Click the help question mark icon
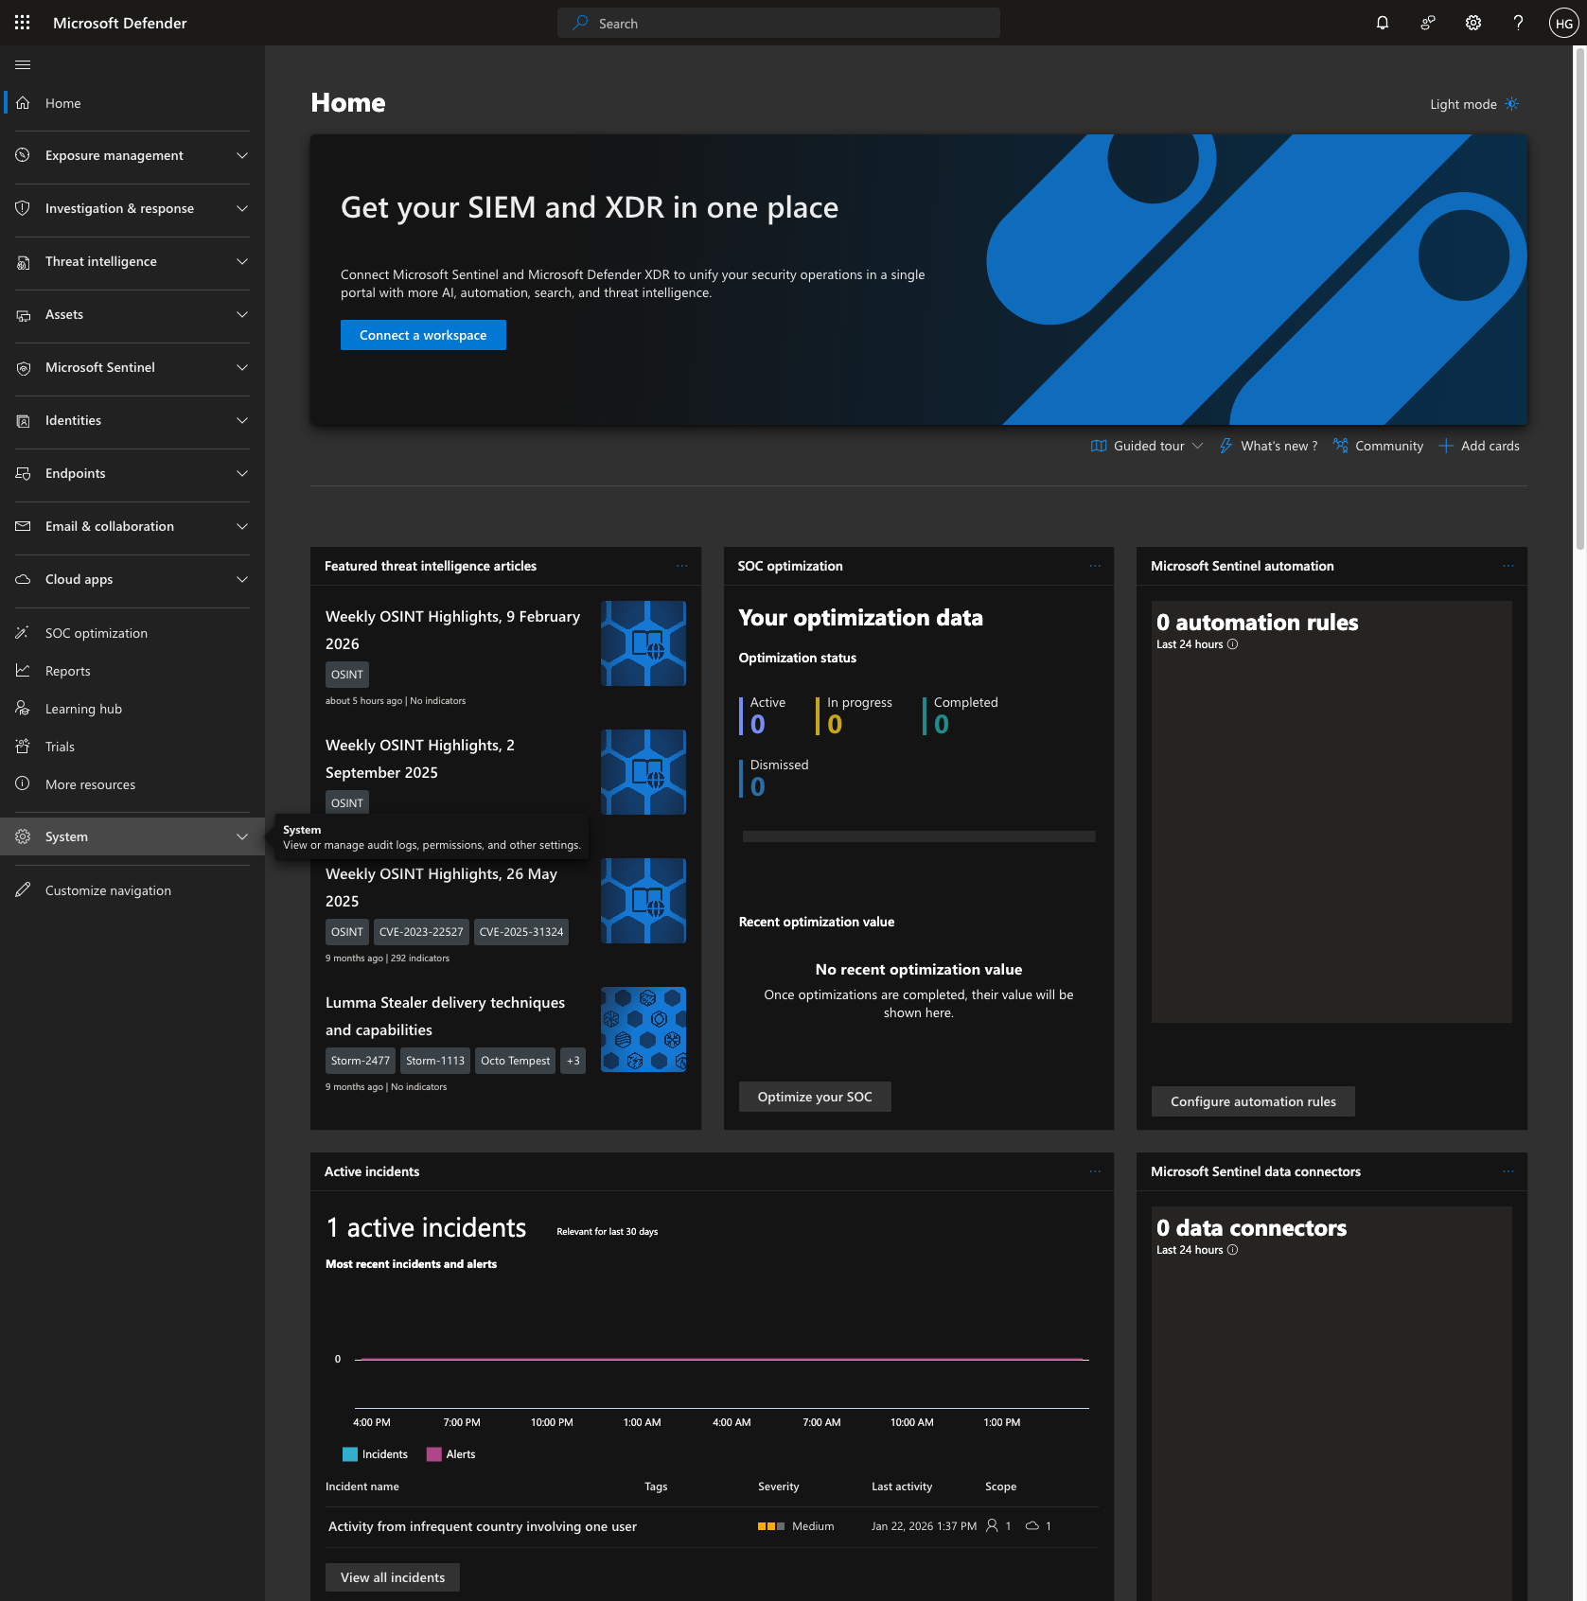1587x1601 pixels. coord(1518,23)
